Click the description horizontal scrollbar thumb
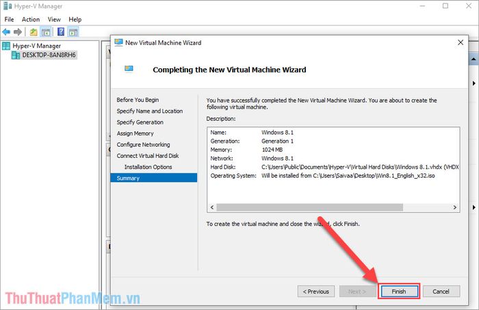Screen dimensions: 479x310 point(309,208)
